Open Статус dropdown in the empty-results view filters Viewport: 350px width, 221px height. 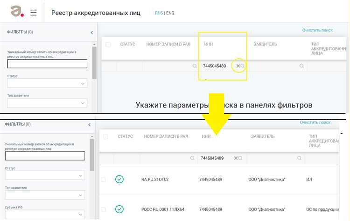(x=47, y=83)
